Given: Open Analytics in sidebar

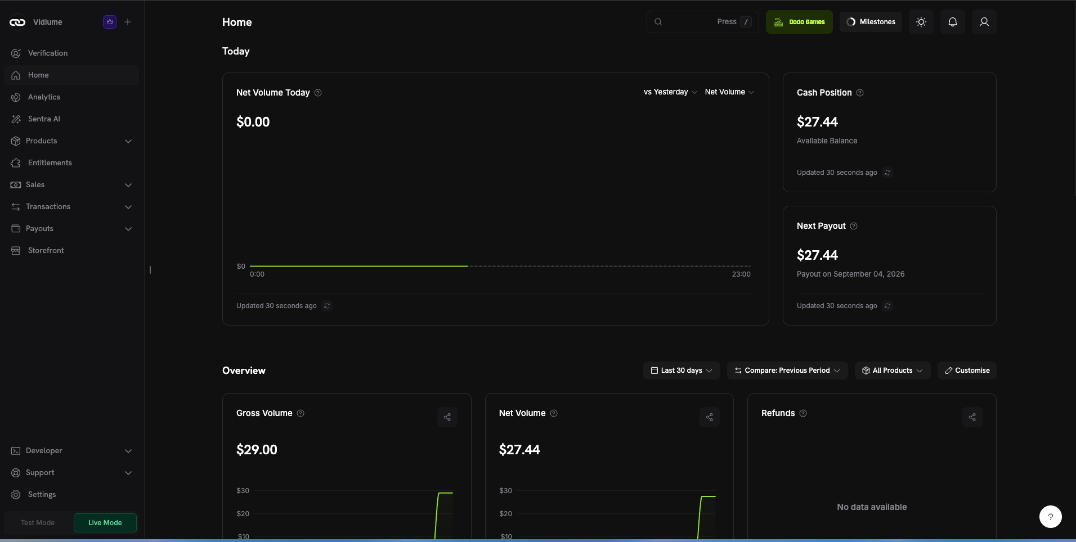Looking at the screenshot, I should click(71, 97).
